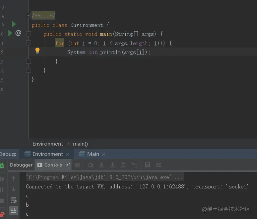Screen dimensions: 257x219
Task: Click 'println' in the code
Action: [110, 53]
